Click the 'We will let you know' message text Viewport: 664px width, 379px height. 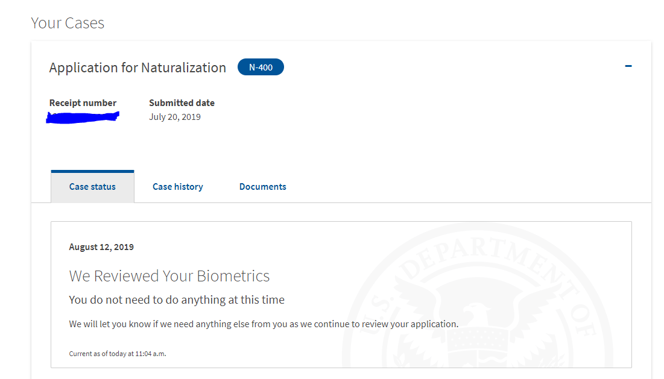(x=264, y=324)
